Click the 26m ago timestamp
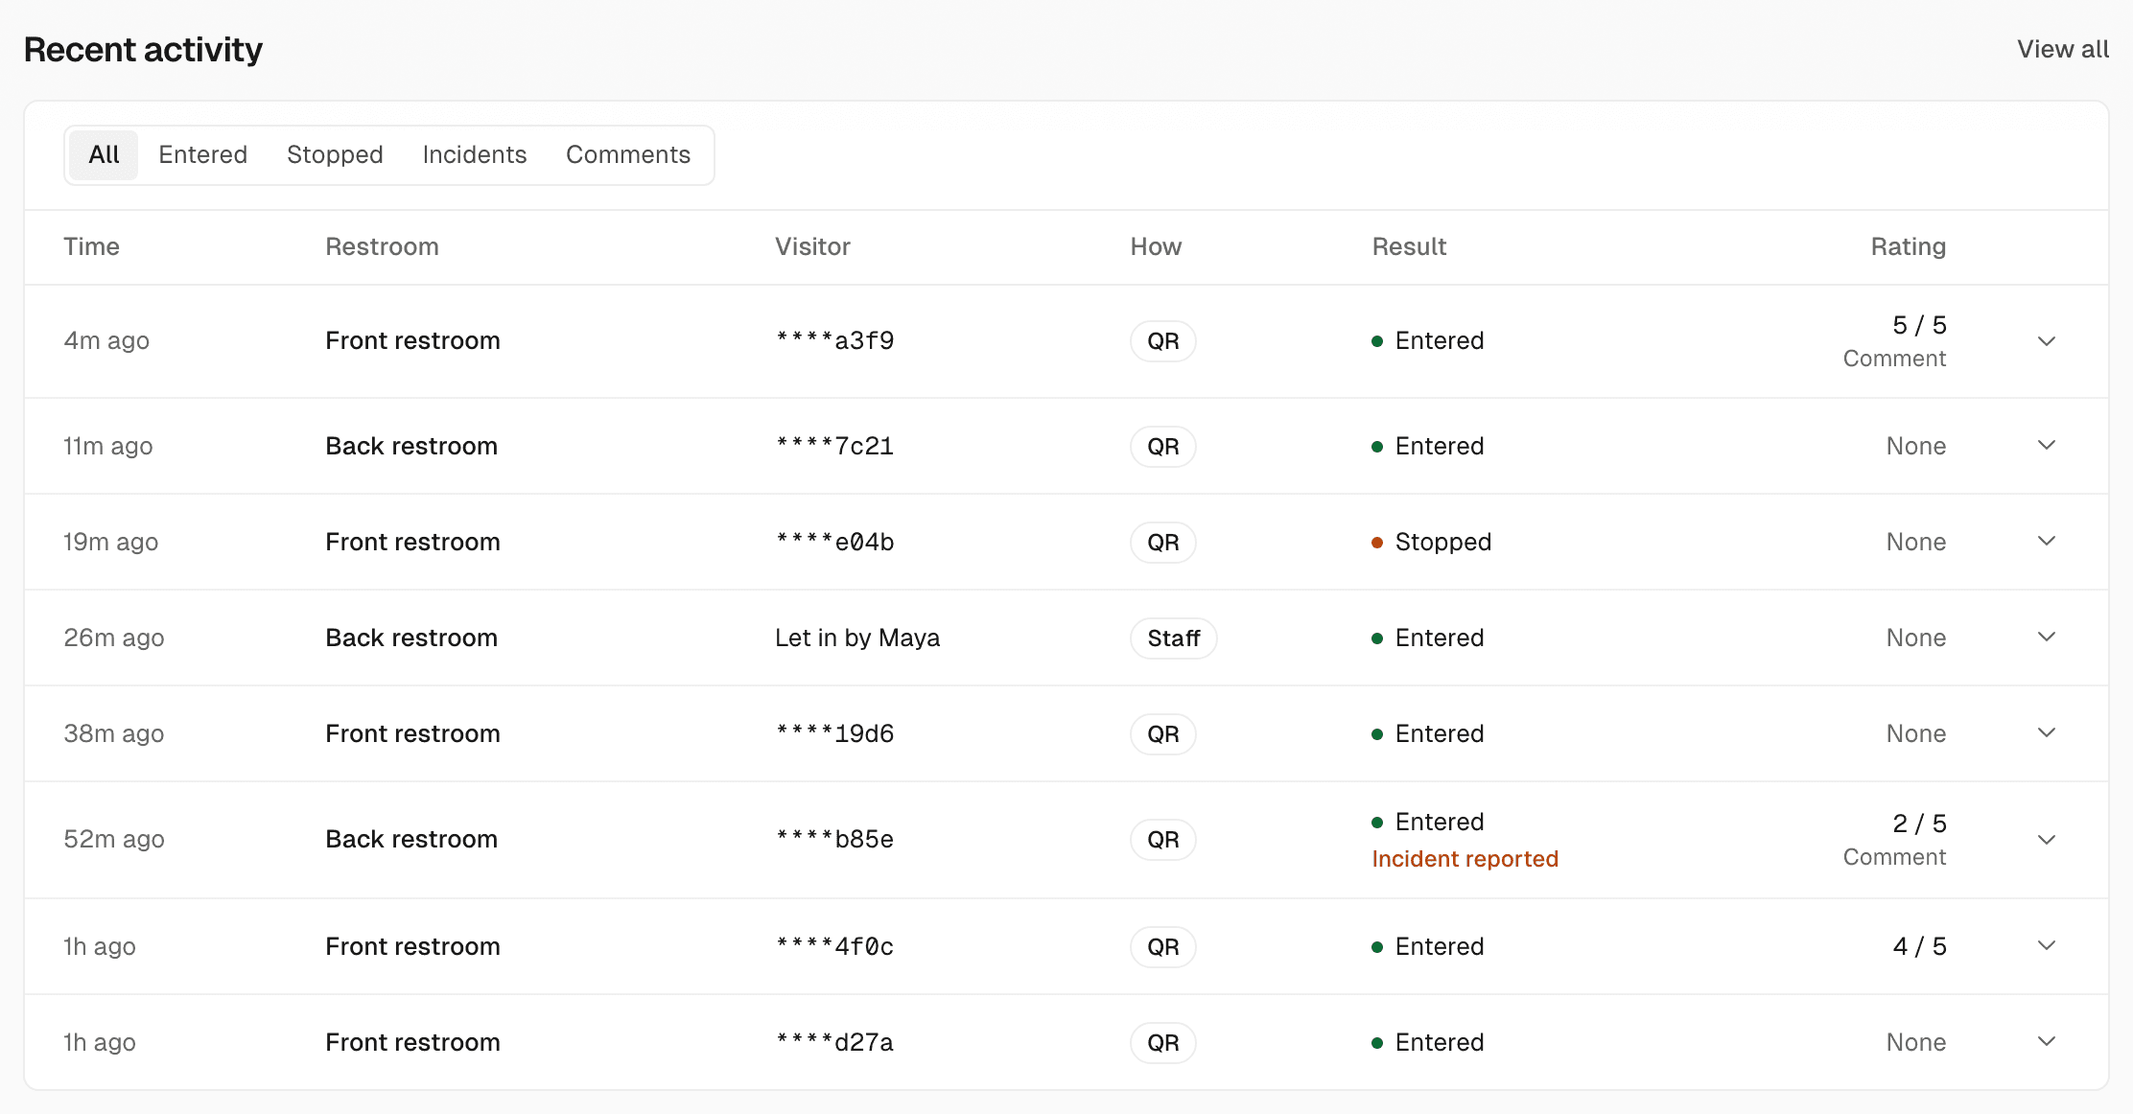Screen dimensions: 2133x1114 113,638
